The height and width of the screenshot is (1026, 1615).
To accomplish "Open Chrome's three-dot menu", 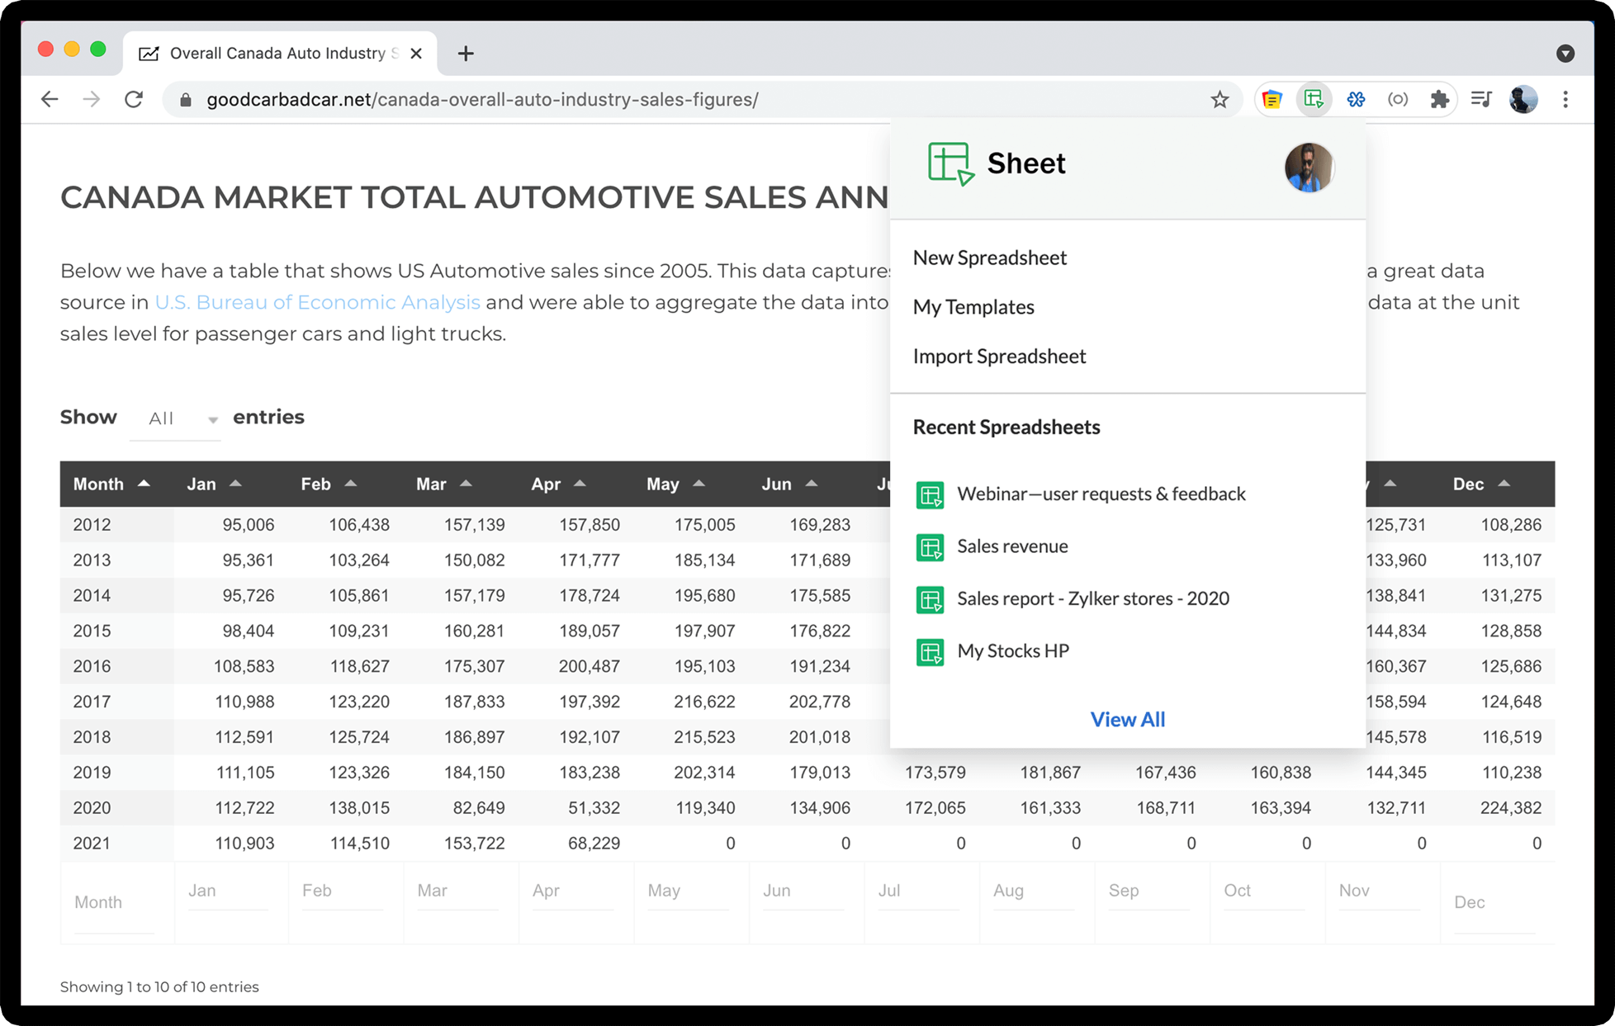I will 1565,99.
